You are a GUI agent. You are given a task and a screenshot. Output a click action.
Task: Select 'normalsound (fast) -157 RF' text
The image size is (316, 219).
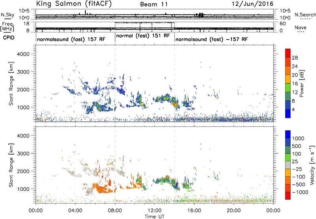[x=211, y=39]
